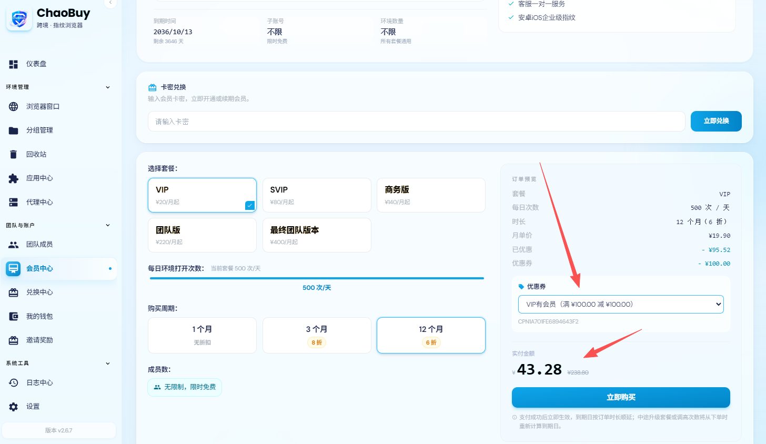766x444 pixels.
Task: Select the VIP plan card
Action: (x=202, y=195)
